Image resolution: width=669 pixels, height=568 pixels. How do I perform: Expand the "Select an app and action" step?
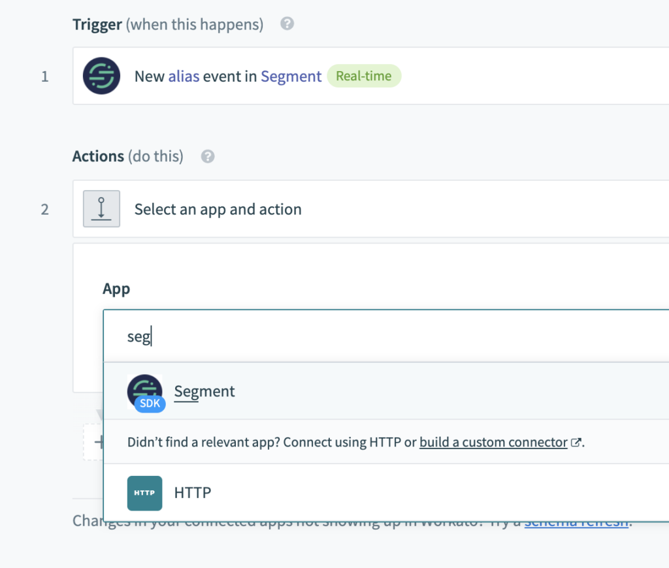218,210
